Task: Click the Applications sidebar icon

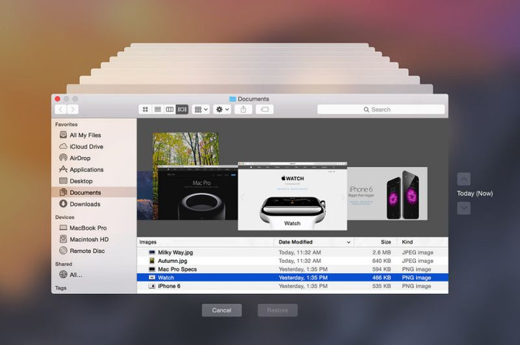Action: click(x=63, y=169)
